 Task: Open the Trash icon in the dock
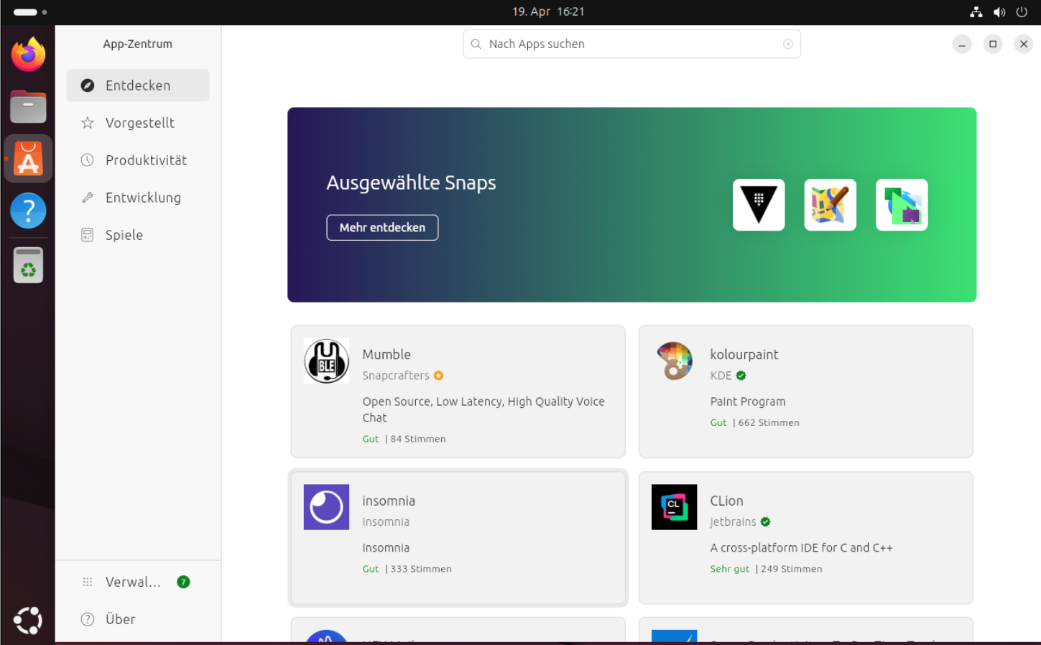[28, 266]
